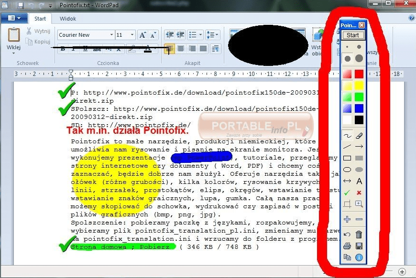
Task: Choose the second smallest pen size dot
Action: click(x=359, y=47)
